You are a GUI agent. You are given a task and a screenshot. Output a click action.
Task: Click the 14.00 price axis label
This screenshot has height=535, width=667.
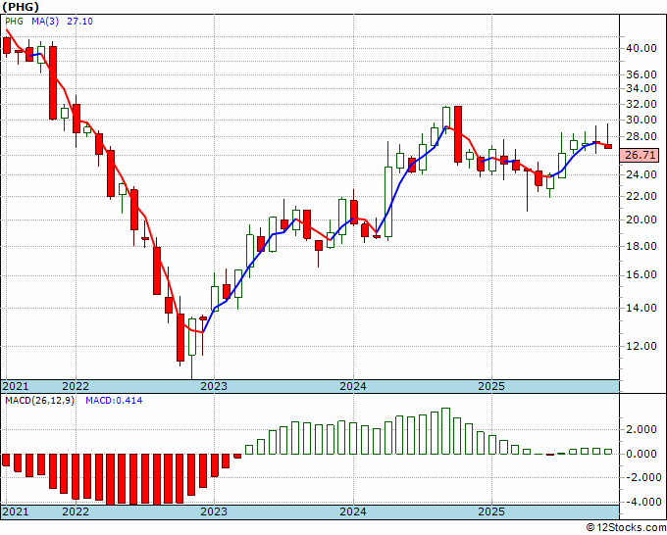point(641,308)
